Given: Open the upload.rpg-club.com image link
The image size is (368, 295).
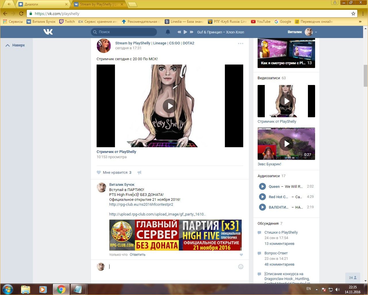Looking at the screenshot, I should point(158,214).
